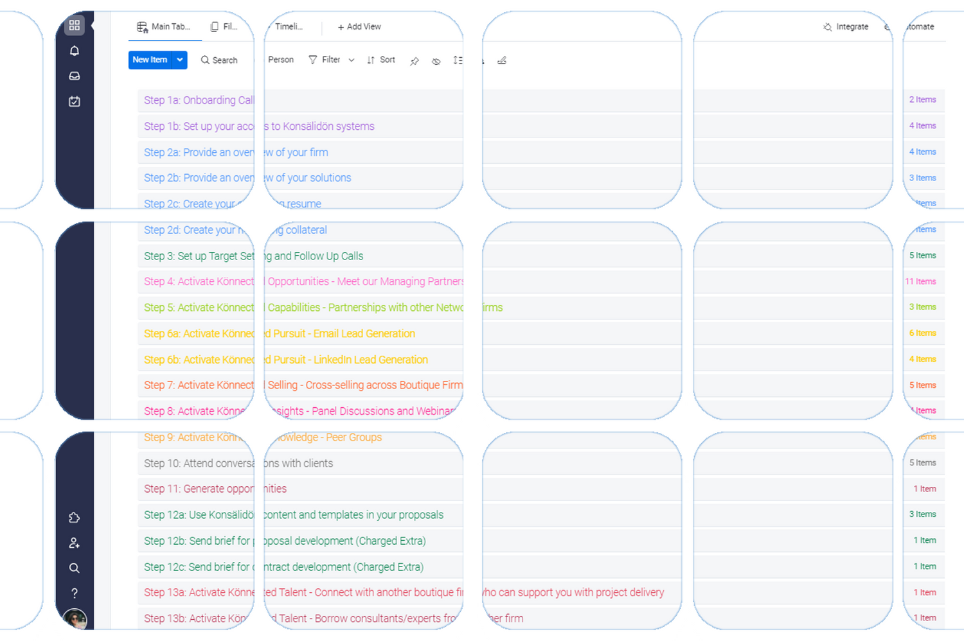The image size is (964, 641).
Task: Click the 6 Items count for Step 6a
Action: pyautogui.click(x=922, y=333)
